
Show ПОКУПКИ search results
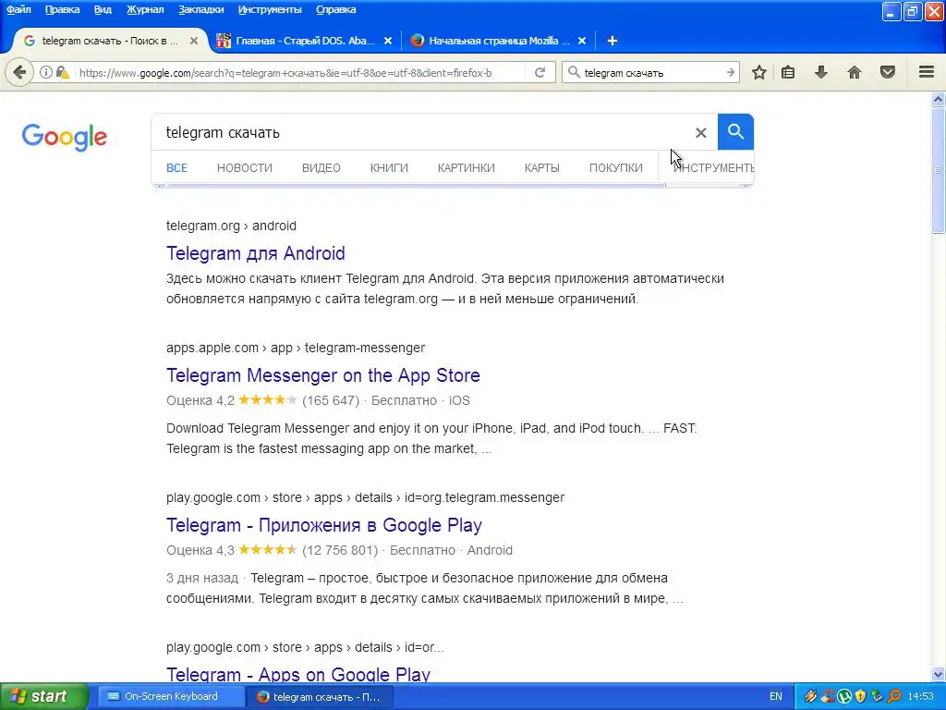(616, 168)
